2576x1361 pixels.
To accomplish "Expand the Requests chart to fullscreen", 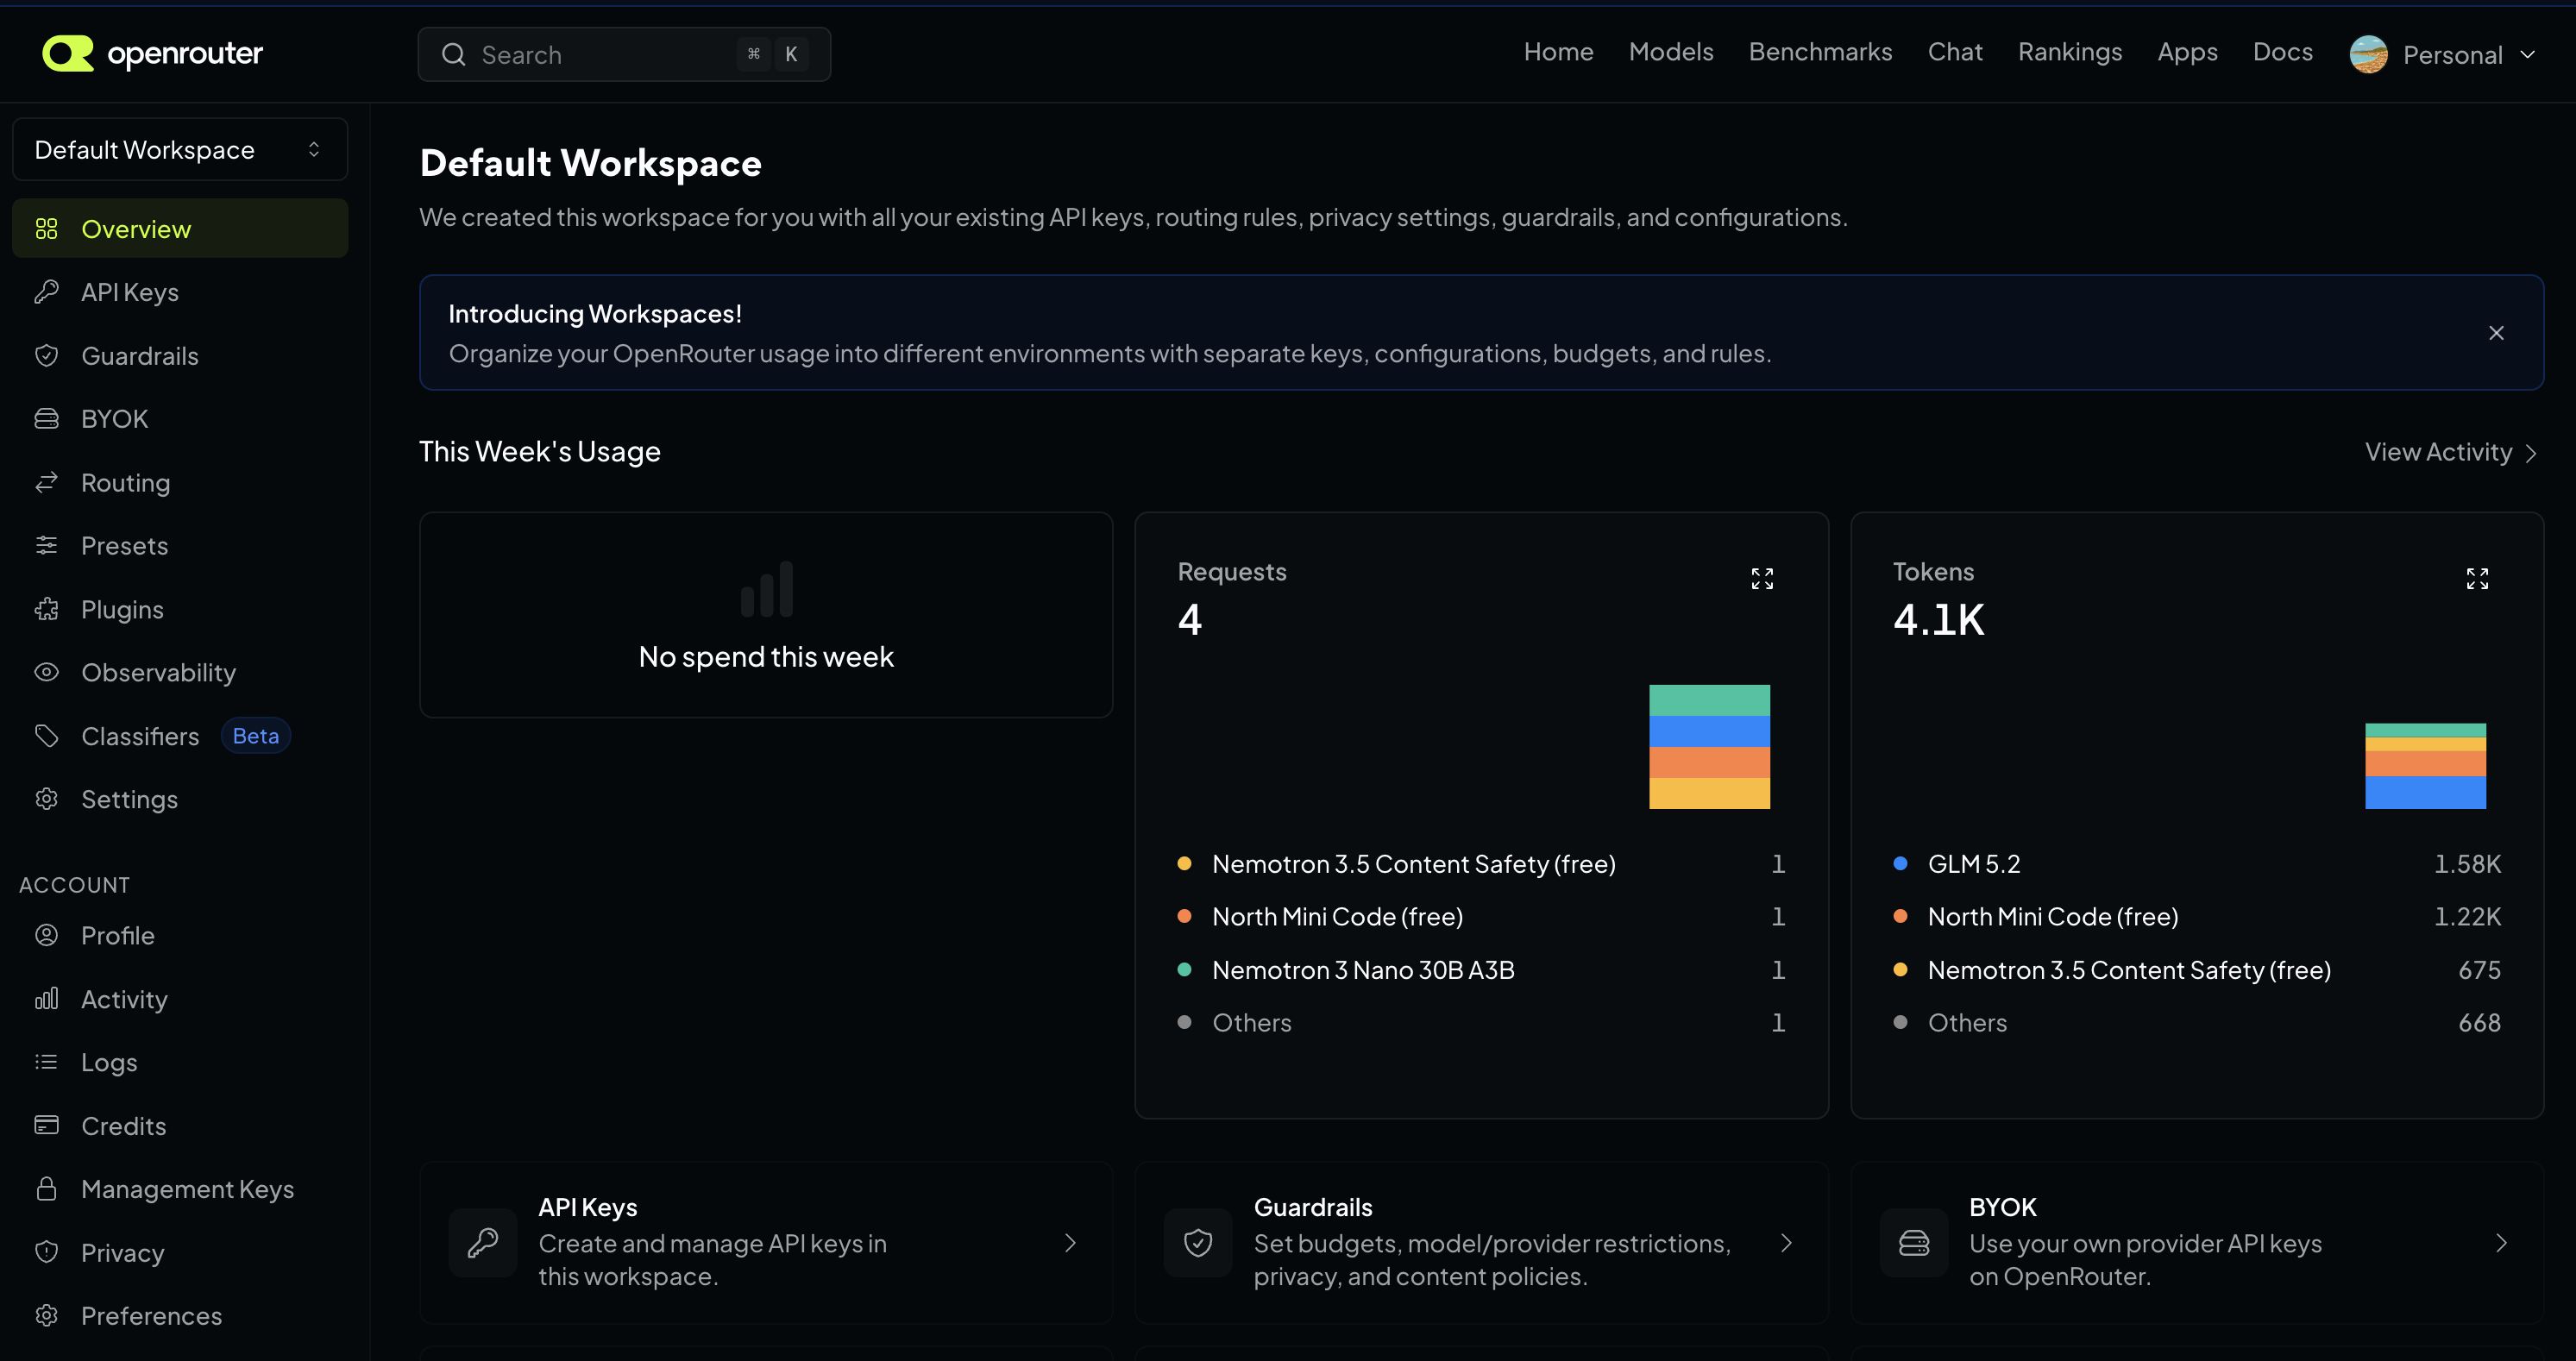I will point(1762,579).
